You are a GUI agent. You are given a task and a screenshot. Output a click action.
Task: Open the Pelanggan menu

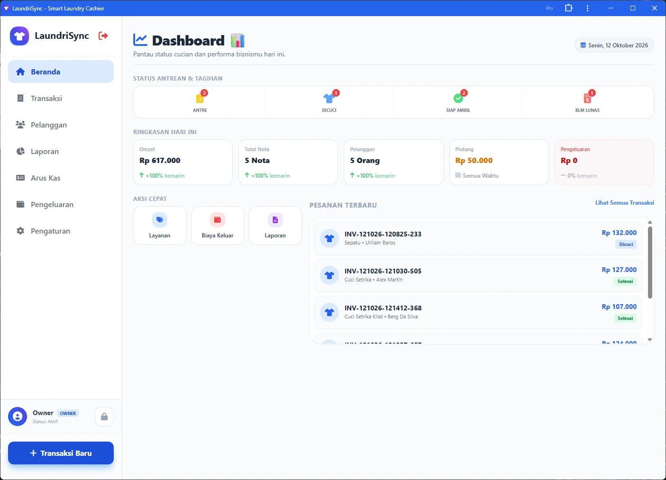tap(61, 125)
